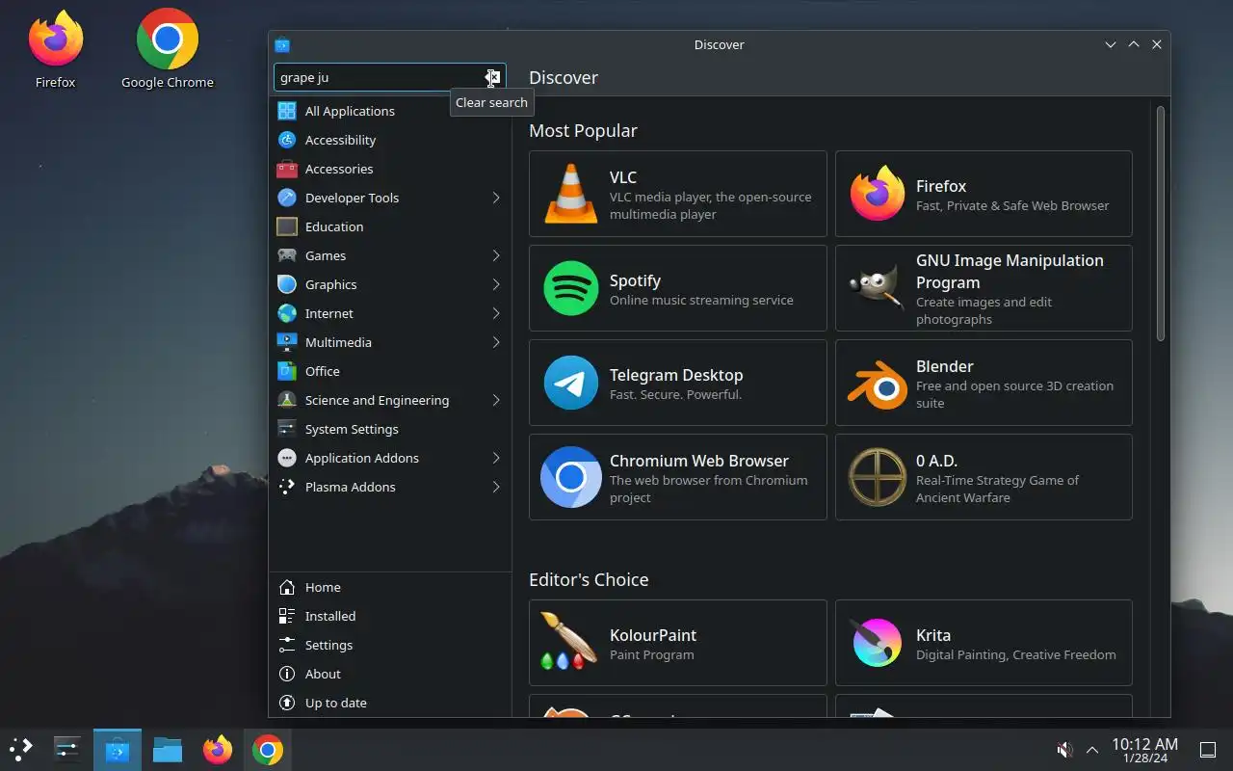This screenshot has height=771, width=1233.
Task: Expand Application Addons arrow
Action: pos(496,458)
